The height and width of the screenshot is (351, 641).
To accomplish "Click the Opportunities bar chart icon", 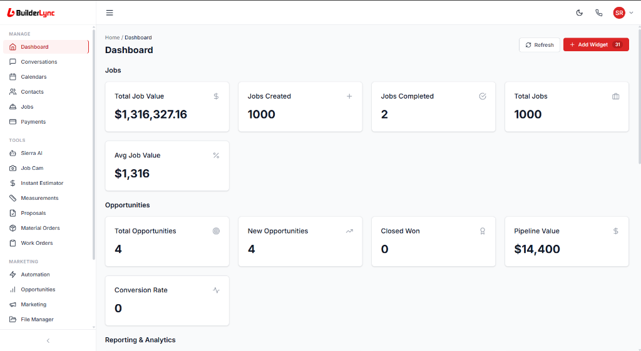I will click(13, 289).
